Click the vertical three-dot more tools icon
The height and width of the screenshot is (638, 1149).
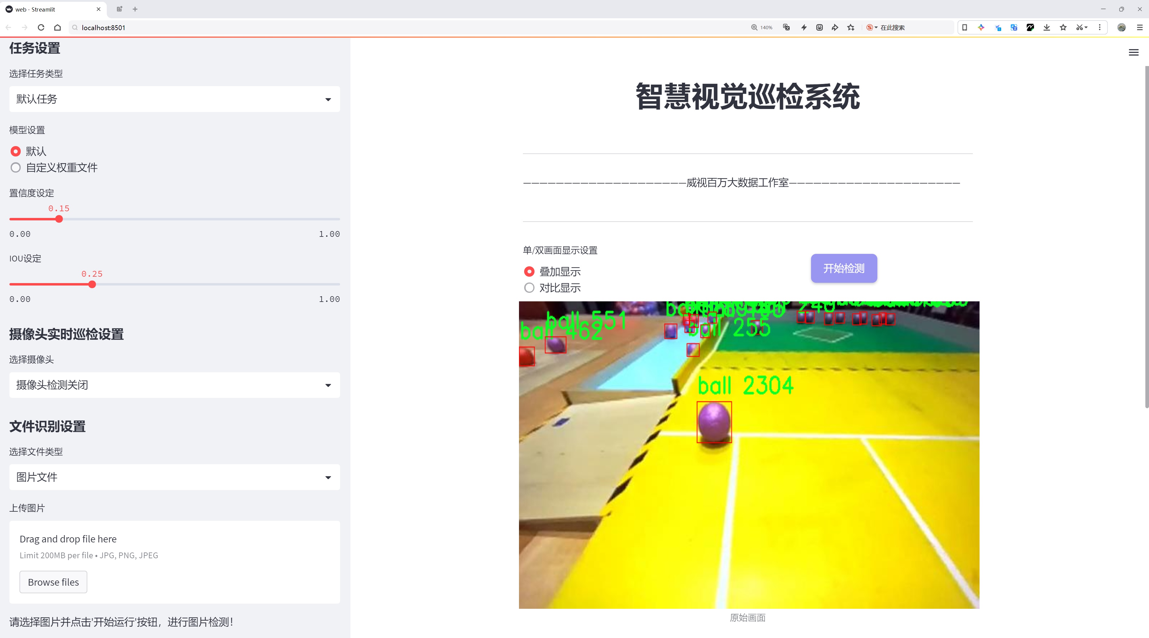[1099, 27]
